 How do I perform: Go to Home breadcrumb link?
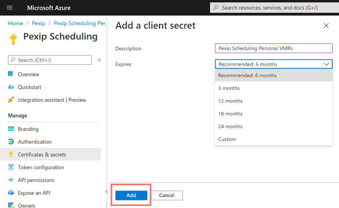[16, 24]
